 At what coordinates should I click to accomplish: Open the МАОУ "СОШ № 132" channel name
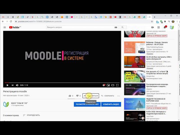[x=19, y=103]
